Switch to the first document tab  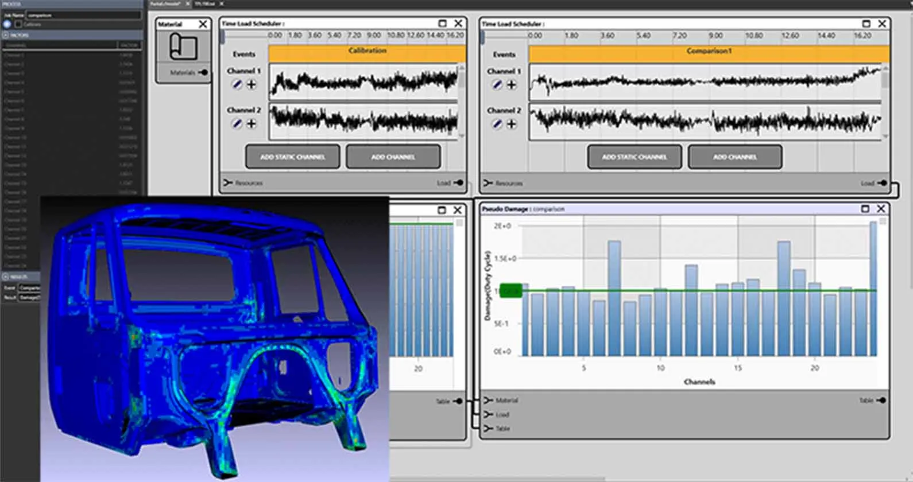165,4
